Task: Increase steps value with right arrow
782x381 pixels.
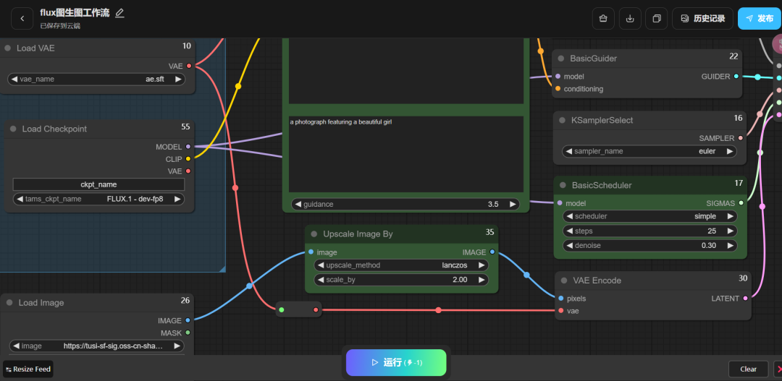Action: [x=731, y=231]
